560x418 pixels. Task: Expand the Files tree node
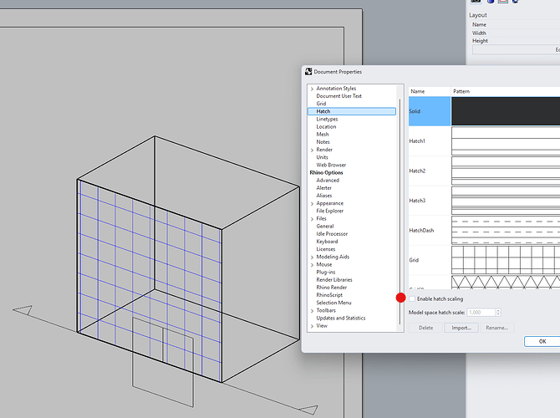[312, 219]
